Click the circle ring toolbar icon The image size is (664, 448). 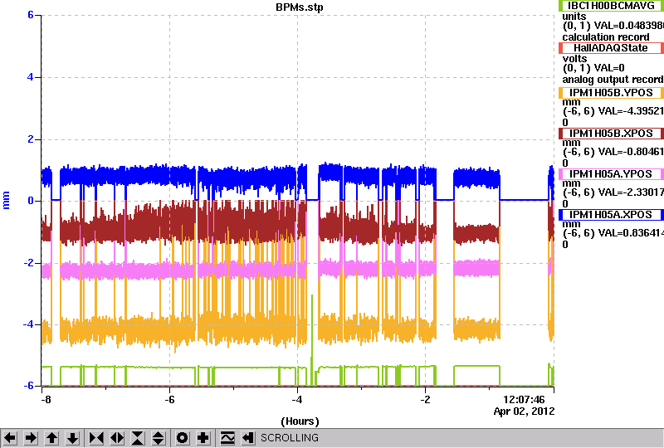[x=182, y=438]
